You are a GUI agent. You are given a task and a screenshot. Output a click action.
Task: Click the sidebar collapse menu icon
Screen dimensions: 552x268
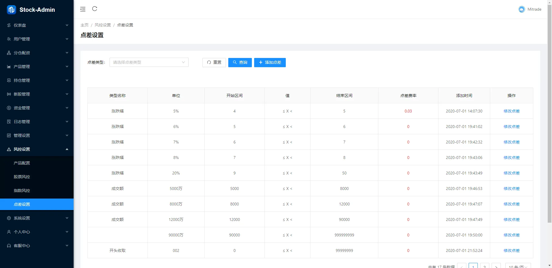pos(83,9)
